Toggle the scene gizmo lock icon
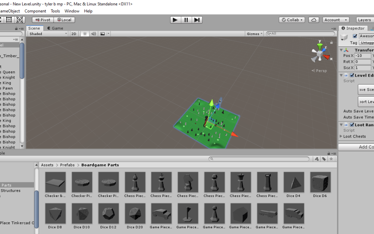Screen dimensions: 374x234 click(331, 42)
